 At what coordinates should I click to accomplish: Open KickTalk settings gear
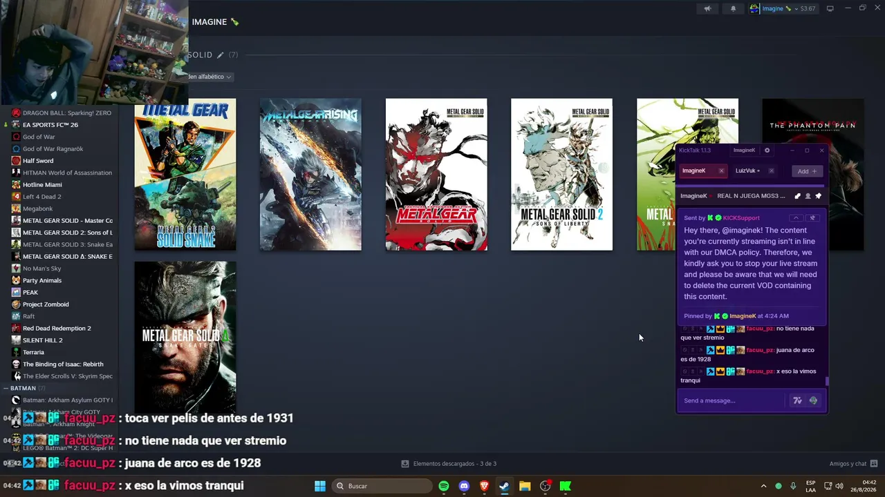tap(767, 150)
